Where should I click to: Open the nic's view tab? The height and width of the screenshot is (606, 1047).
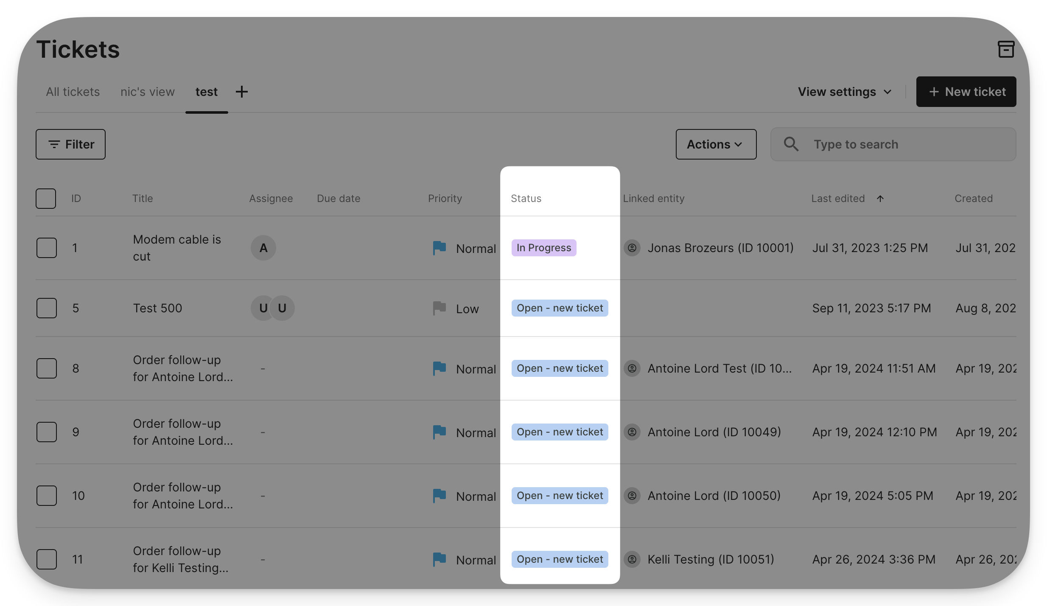point(148,92)
